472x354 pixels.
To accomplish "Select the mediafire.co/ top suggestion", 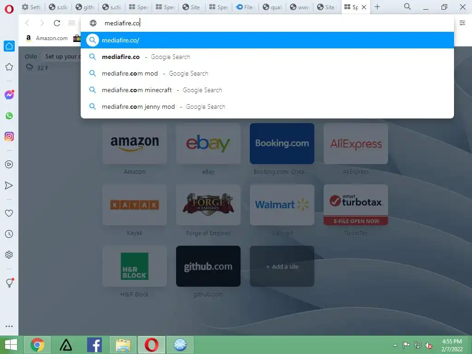I will point(267,40).
